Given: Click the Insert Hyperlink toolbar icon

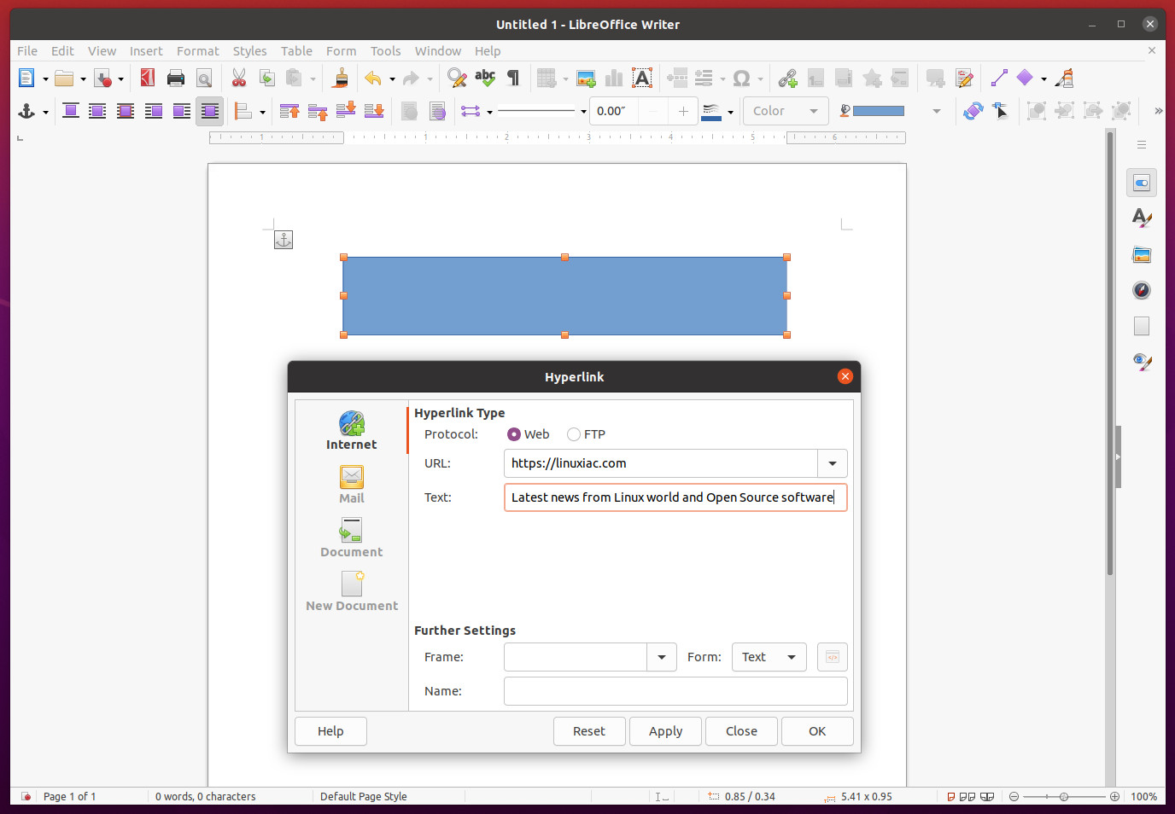Looking at the screenshot, I should tap(787, 78).
